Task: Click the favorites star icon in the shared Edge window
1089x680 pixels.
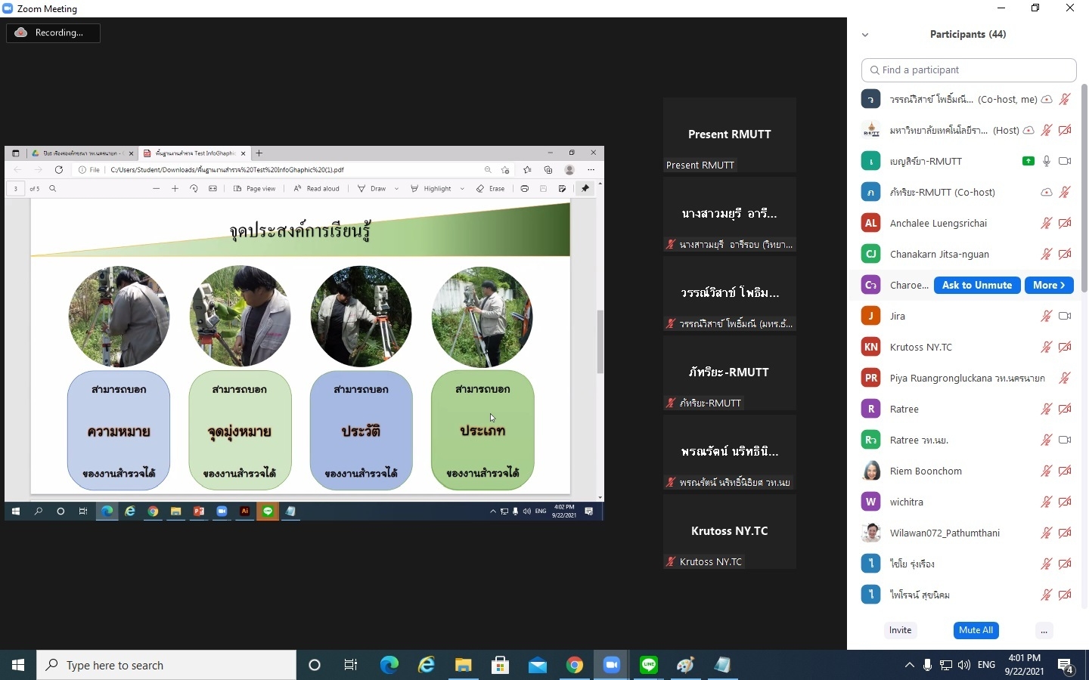Action: click(x=527, y=170)
